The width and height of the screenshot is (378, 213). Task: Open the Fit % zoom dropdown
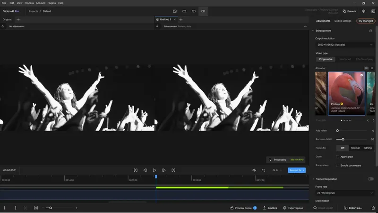click(x=277, y=170)
